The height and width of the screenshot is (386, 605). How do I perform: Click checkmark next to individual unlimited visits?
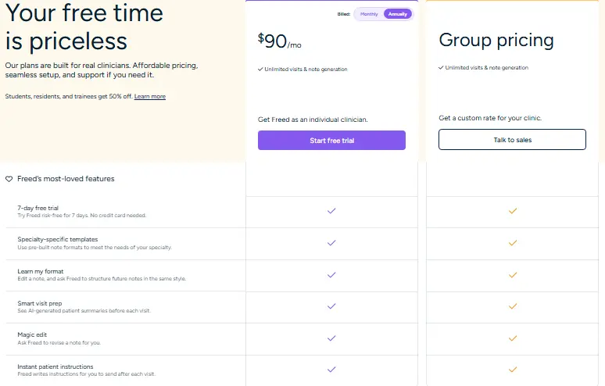(260, 70)
